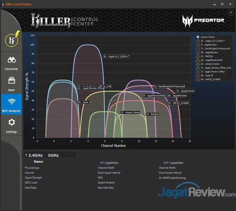
Task: Select legend entry text 25 - RAZQA
Action: tap(206, 56)
